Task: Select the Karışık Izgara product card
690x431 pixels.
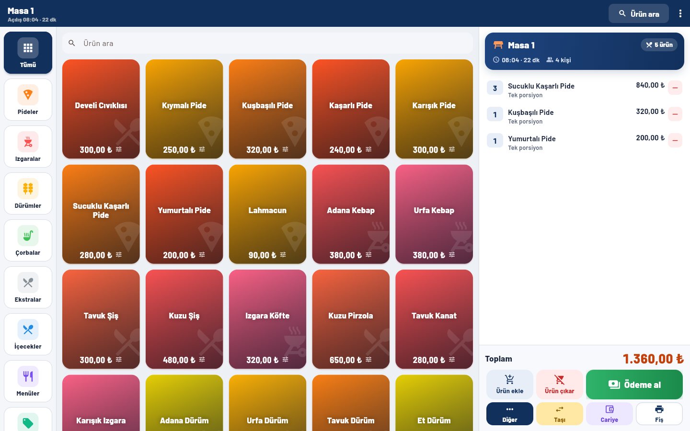Action: coord(101,403)
